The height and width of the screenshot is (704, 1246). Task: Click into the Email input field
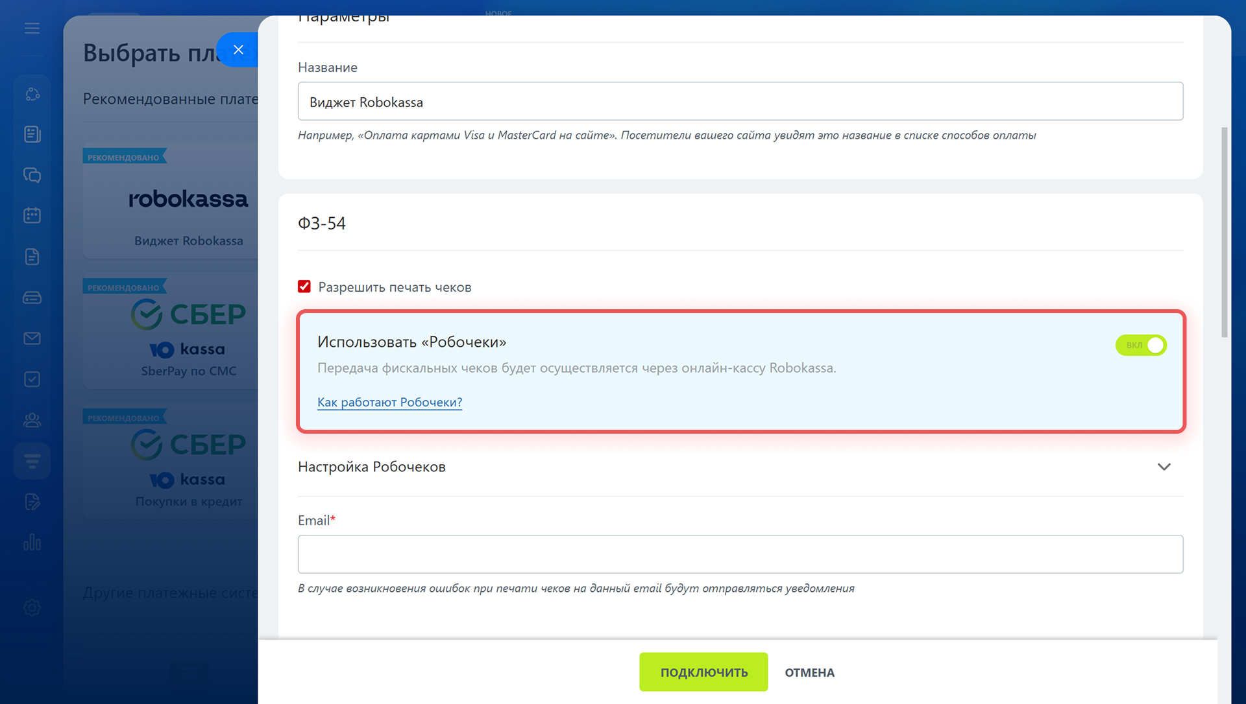pyautogui.click(x=740, y=554)
